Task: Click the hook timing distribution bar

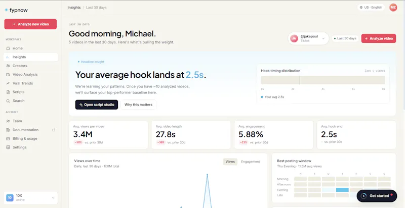Action: tap(323, 80)
